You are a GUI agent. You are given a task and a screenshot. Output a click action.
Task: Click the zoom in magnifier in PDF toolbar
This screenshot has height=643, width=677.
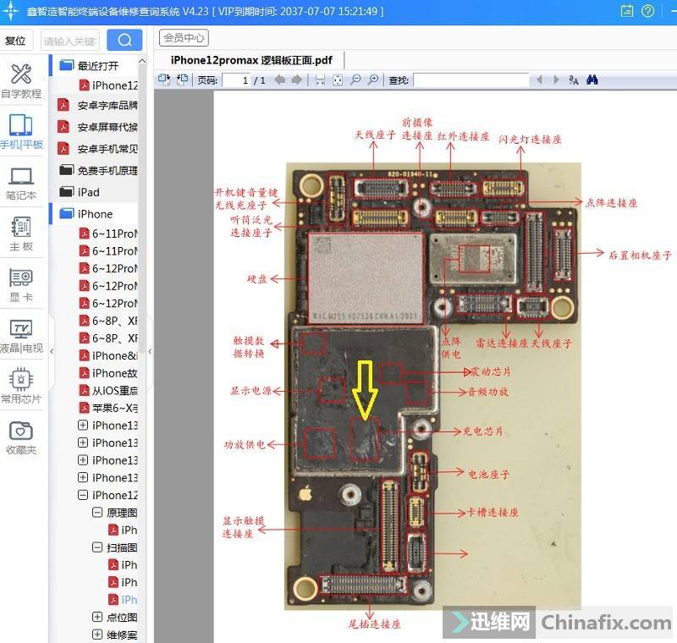[373, 80]
